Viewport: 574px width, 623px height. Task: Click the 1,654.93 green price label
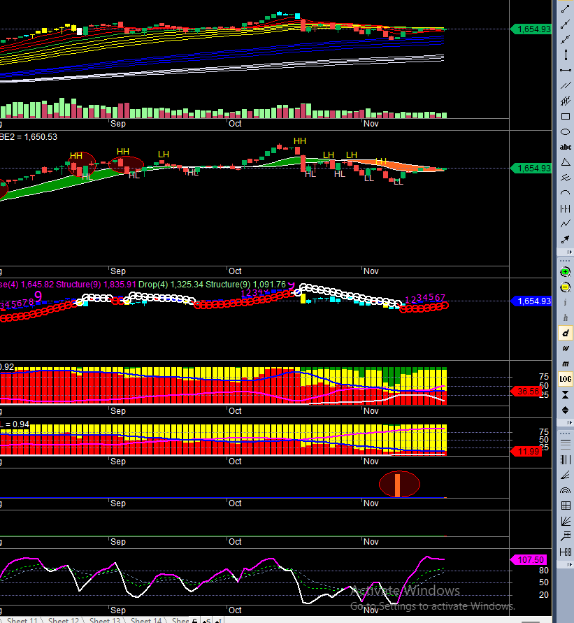tap(532, 29)
